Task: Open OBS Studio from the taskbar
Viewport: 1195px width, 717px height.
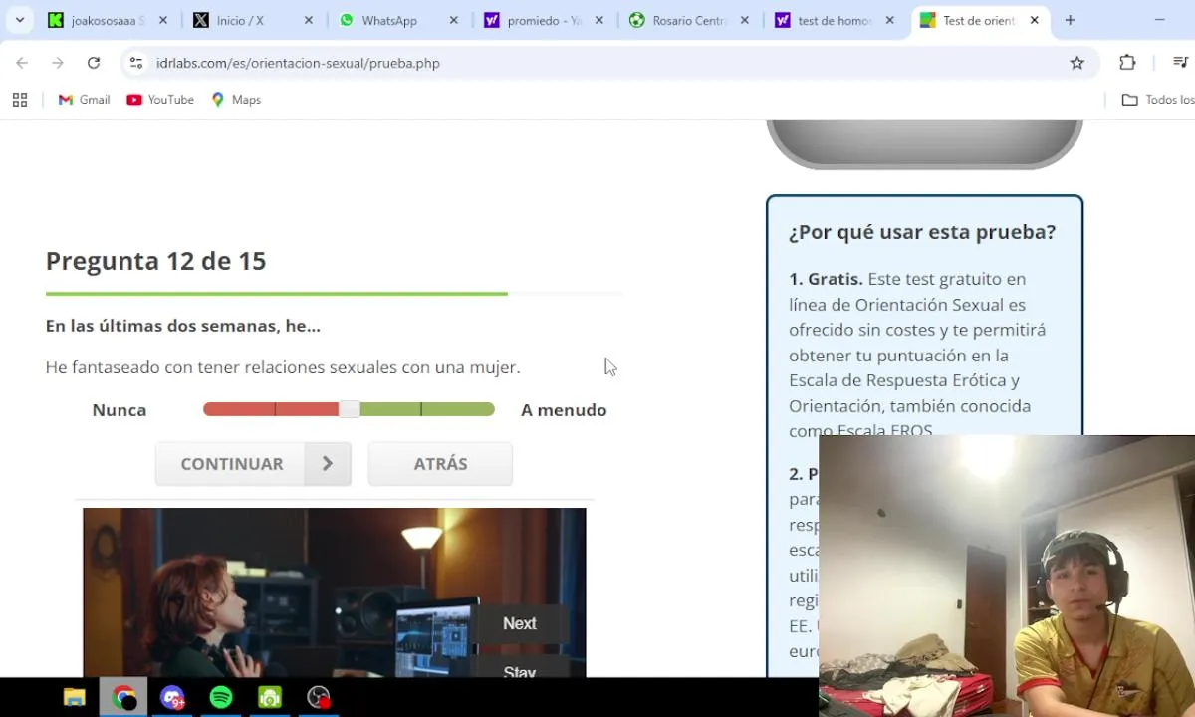Action: click(x=319, y=697)
